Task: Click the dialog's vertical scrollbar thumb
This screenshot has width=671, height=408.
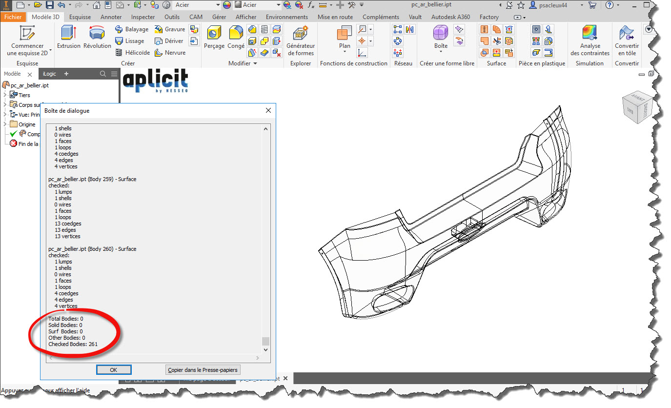Action: pyautogui.click(x=265, y=341)
